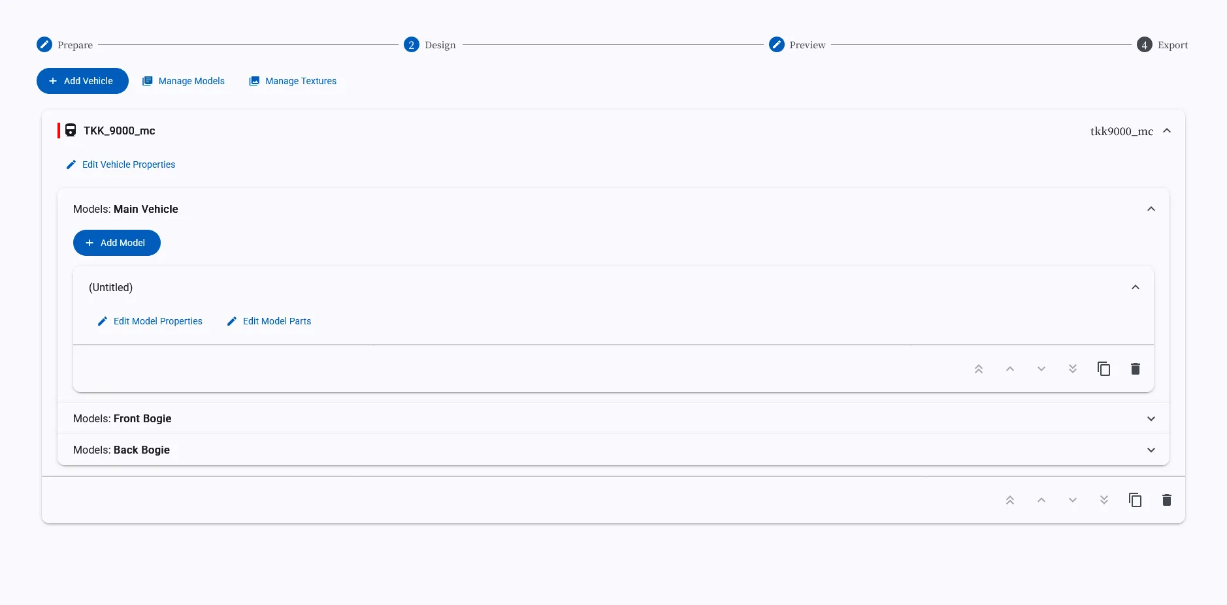The image size is (1227, 605).
Task: Delete the TKK_9000_mc vehicle
Action: click(x=1166, y=500)
